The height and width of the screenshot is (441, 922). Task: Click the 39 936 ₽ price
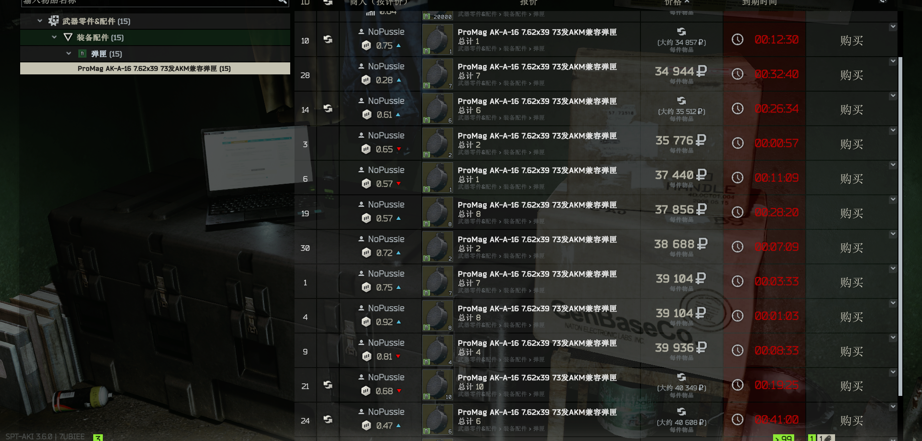point(681,347)
